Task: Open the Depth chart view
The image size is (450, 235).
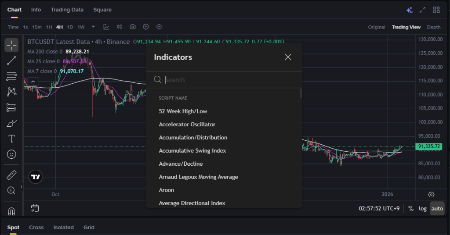Action: [434, 27]
